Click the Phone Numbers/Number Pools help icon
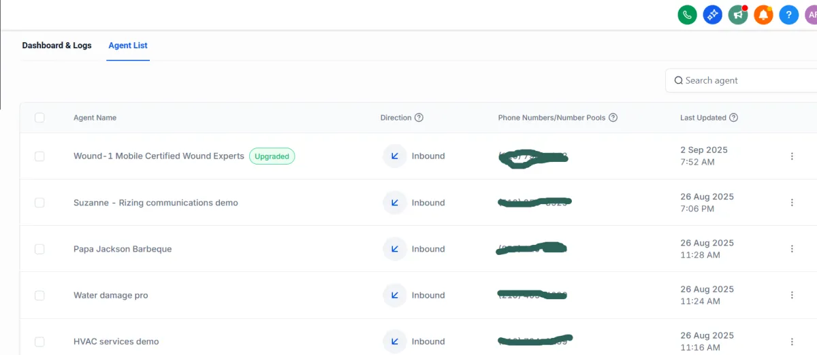The width and height of the screenshot is (817, 355). [613, 118]
